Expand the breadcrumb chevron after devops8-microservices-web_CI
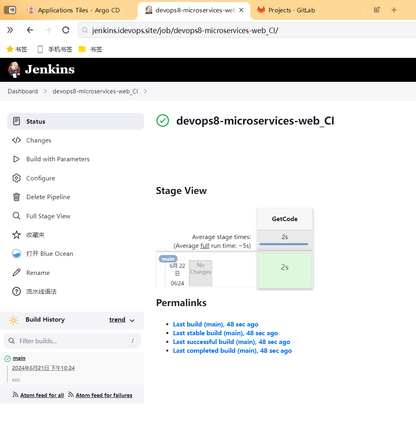The image size is (416, 425). (x=146, y=91)
